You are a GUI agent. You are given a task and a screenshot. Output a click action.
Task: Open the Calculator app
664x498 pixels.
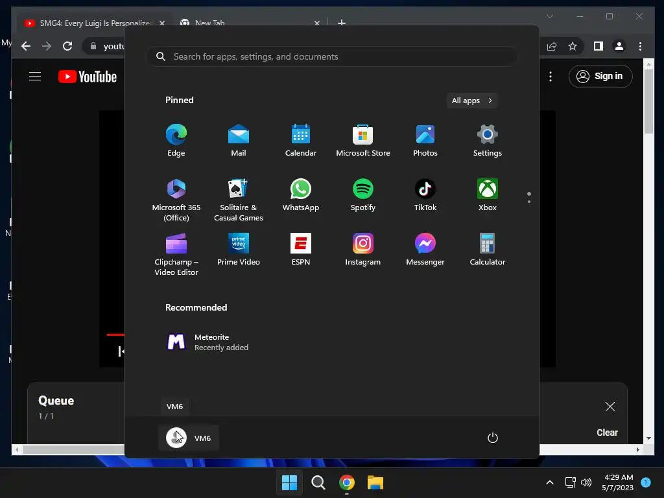[488, 250]
